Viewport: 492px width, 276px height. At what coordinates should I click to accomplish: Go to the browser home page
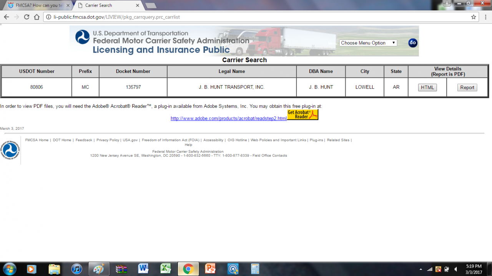tap(37, 17)
